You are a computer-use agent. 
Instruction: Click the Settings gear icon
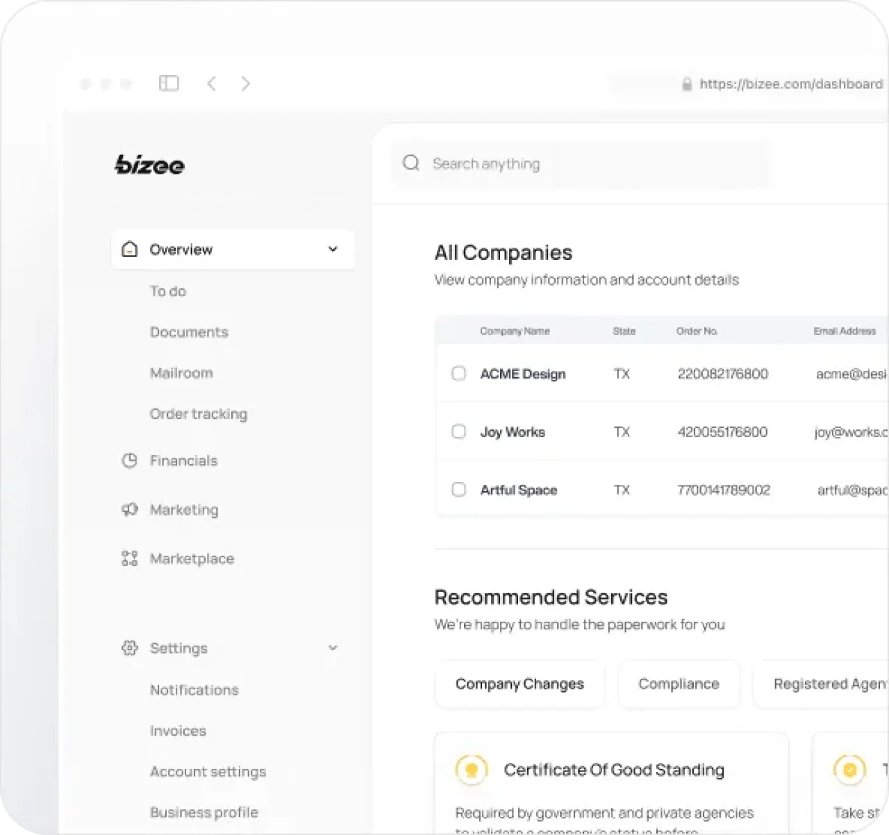coord(129,647)
